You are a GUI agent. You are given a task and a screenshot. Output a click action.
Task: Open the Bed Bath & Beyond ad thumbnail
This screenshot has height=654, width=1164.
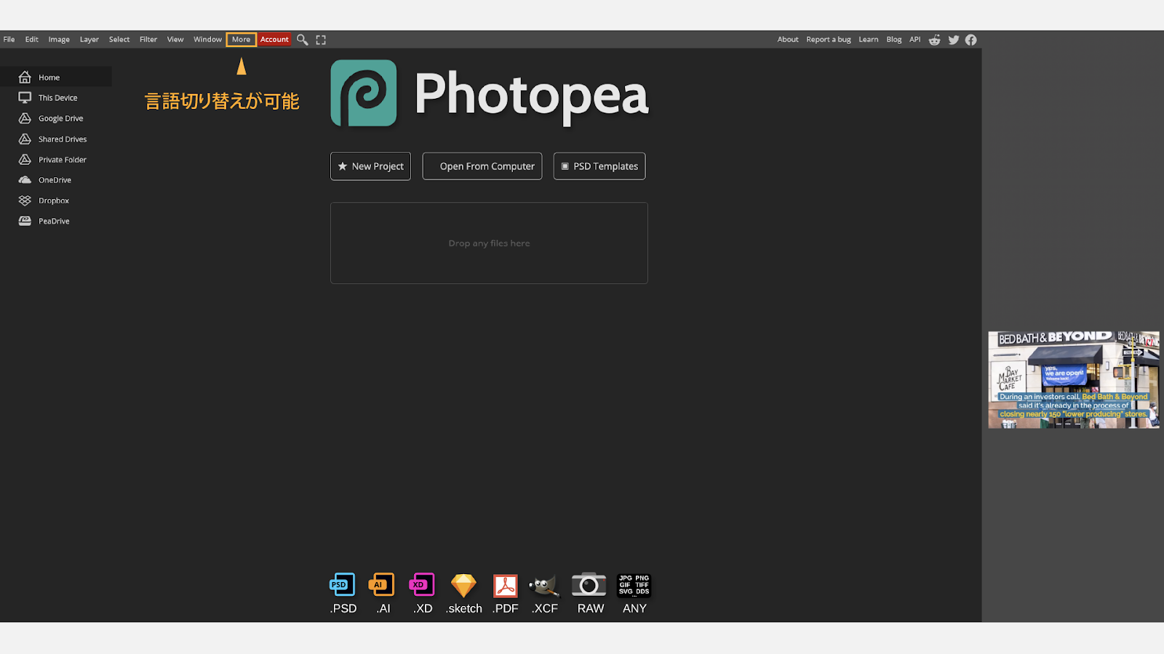point(1074,380)
